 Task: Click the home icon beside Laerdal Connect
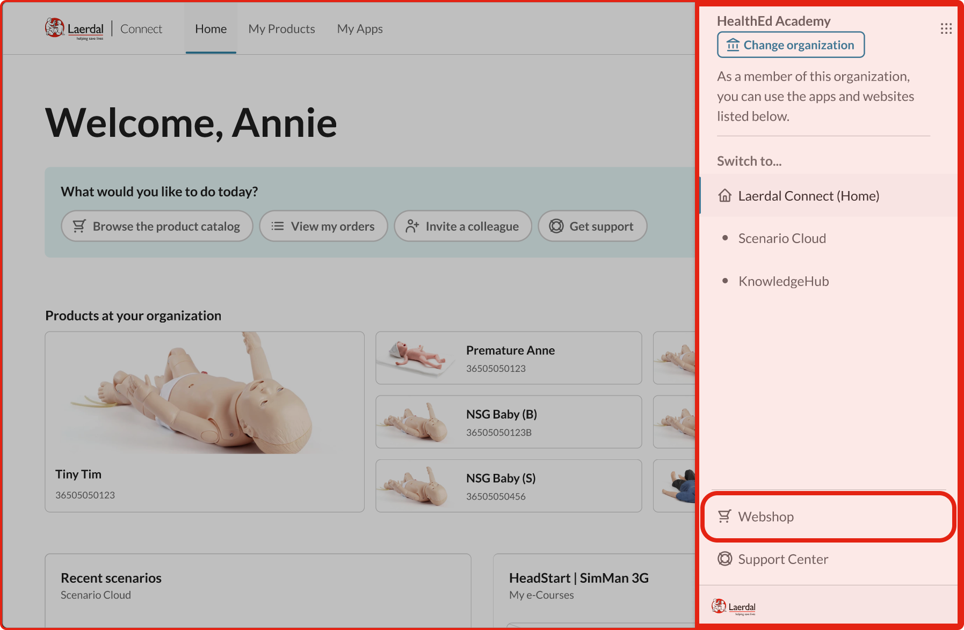point(725,196)
